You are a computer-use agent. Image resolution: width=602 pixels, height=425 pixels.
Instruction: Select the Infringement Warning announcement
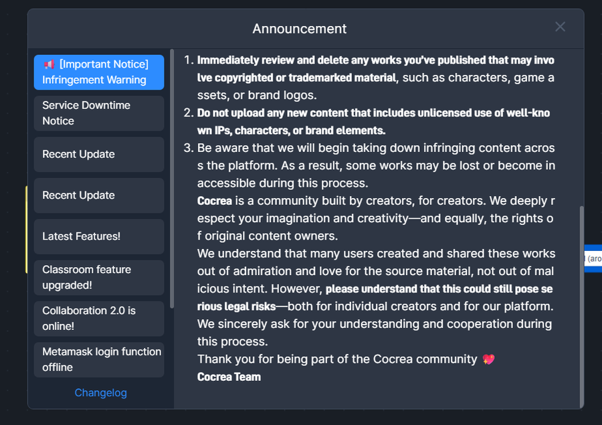pos(99,72)
